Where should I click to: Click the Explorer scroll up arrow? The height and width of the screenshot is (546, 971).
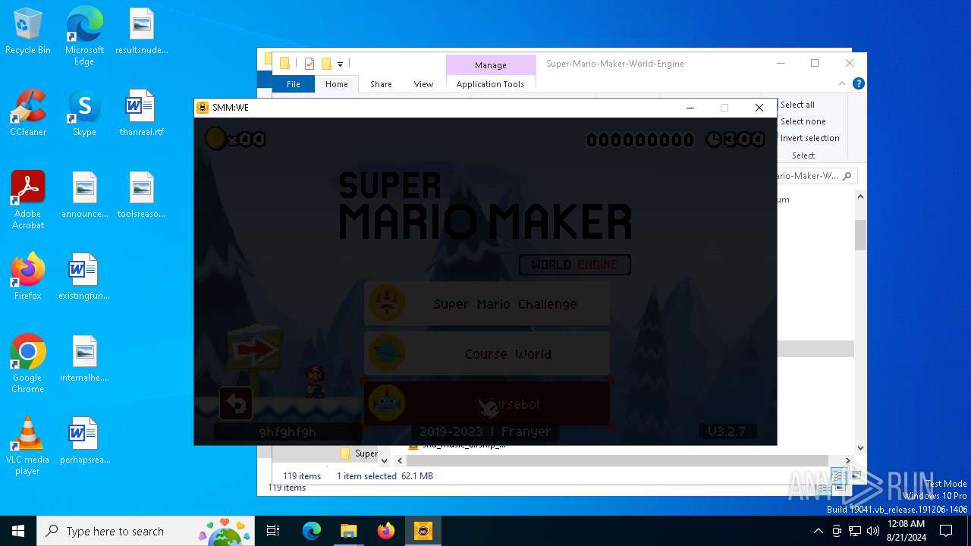point(860,196)
